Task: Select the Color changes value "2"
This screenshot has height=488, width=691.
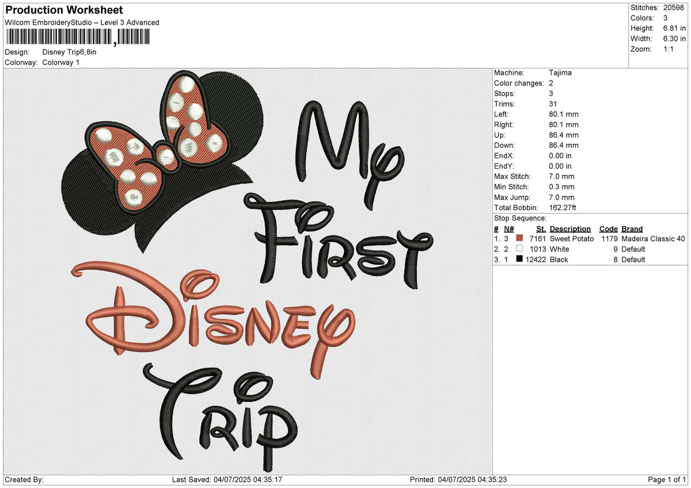Action: [x=552, y=83]
